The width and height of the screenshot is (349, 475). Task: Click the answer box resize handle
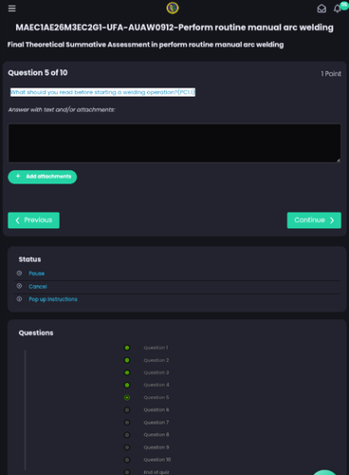(339, 161)
